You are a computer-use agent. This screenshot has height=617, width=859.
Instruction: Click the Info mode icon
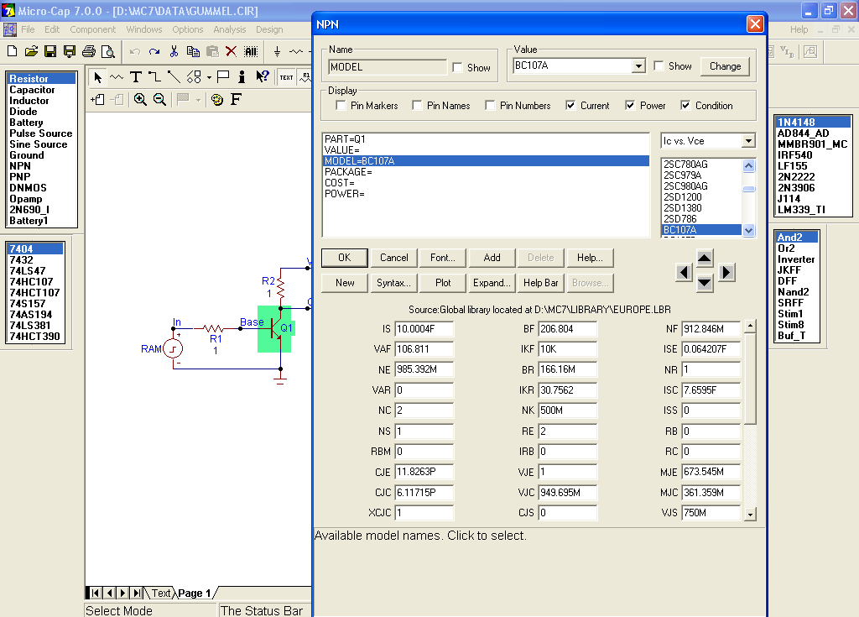pyautogui.click(x=242, y=76)
